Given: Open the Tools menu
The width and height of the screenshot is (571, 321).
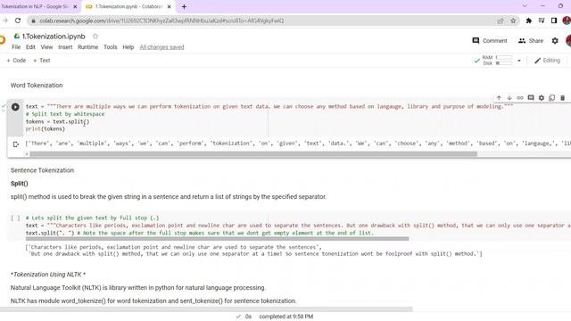Looking at the screenshot, I should click(111, 47).
